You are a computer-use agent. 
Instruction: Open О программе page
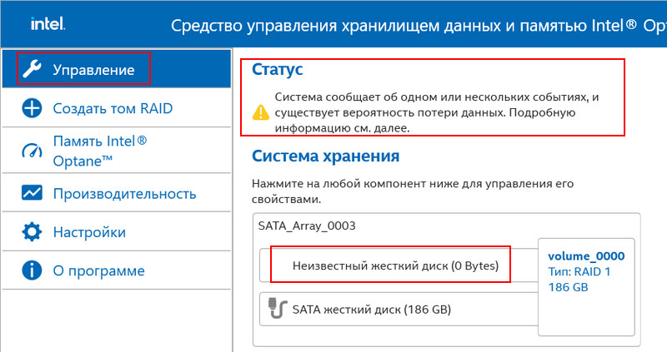click(117, 270)
